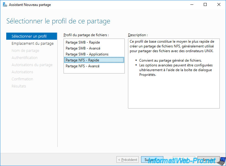Click the Suivant button

tap(152, 159)
